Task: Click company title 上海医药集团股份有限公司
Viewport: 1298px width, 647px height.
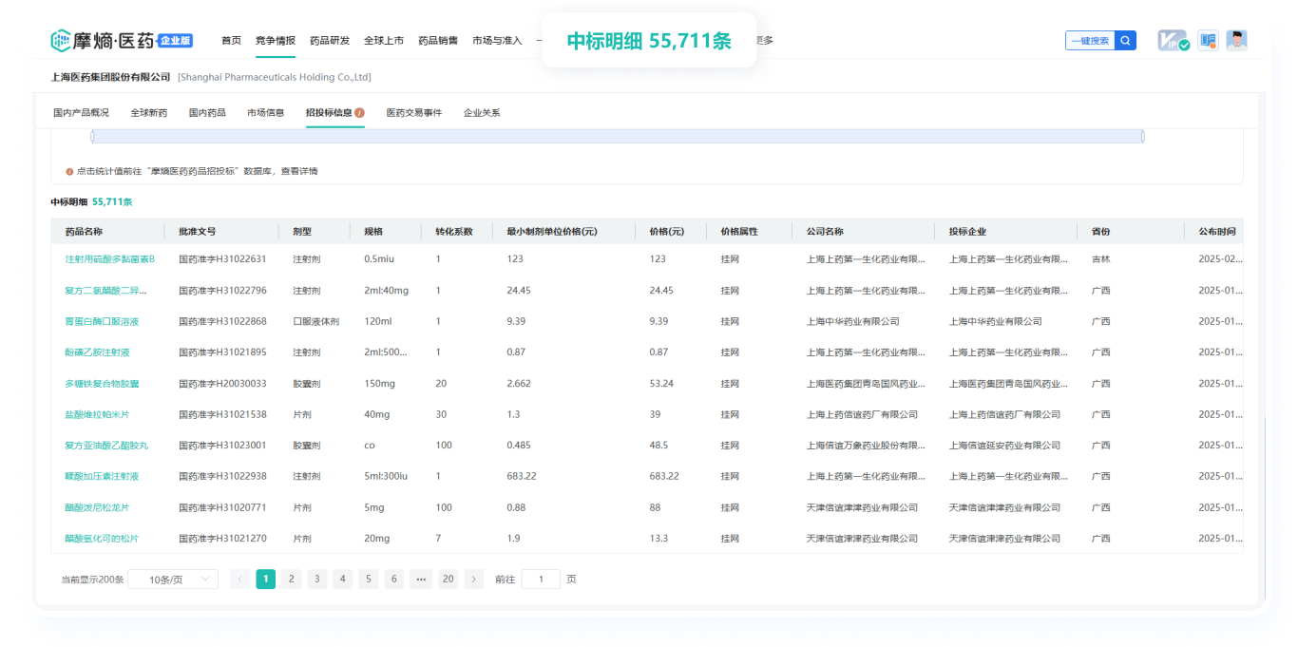Action: (110, 77)
